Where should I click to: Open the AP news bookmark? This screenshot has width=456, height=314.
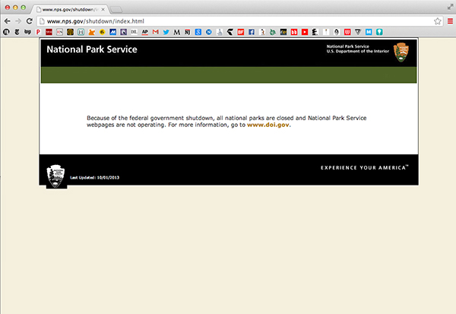[145, 32]
